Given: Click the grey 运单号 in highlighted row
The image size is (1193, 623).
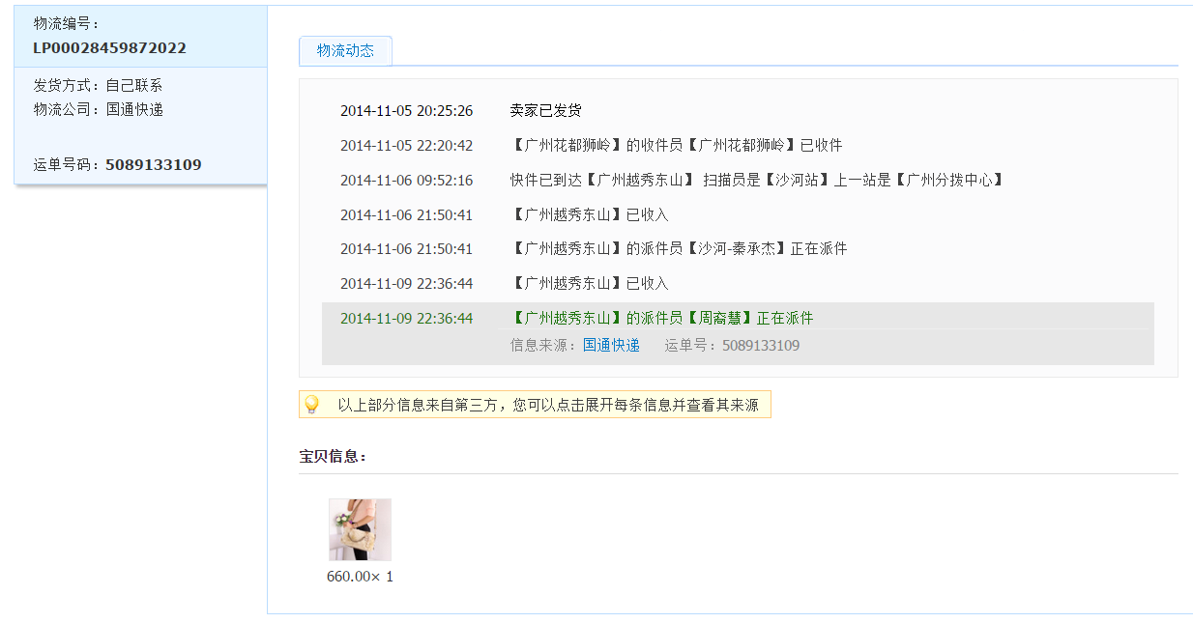Looking at the screenshot, I should [732, 345].
